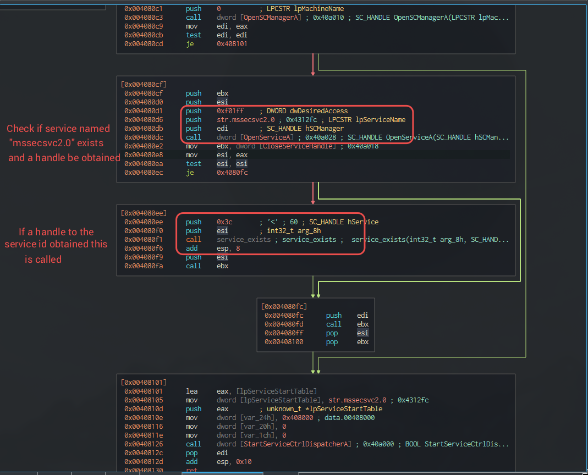The height and width of the screenshot is (475, 588).
Task: Select test edi, edi at 0x004080cb
Action: click(186, 35)
